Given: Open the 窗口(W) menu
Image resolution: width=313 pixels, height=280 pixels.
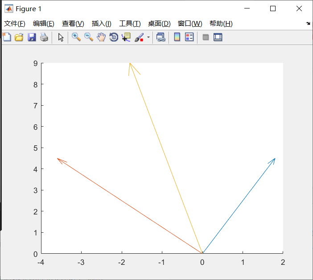Looking at the screenshot, I should pyautogui.click(x=190, y=24).
